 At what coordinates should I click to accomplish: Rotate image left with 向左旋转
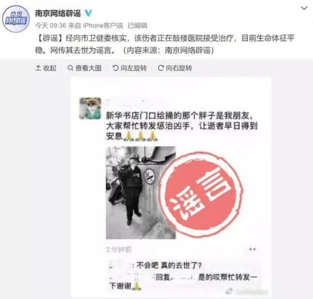pyautogui.click(x=130, y=68)
